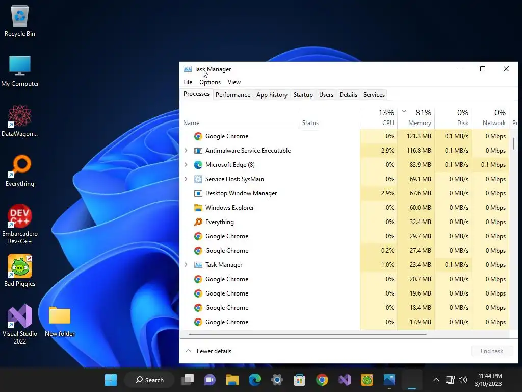Select the Desktop Window Manager process row

pos(345,193)
